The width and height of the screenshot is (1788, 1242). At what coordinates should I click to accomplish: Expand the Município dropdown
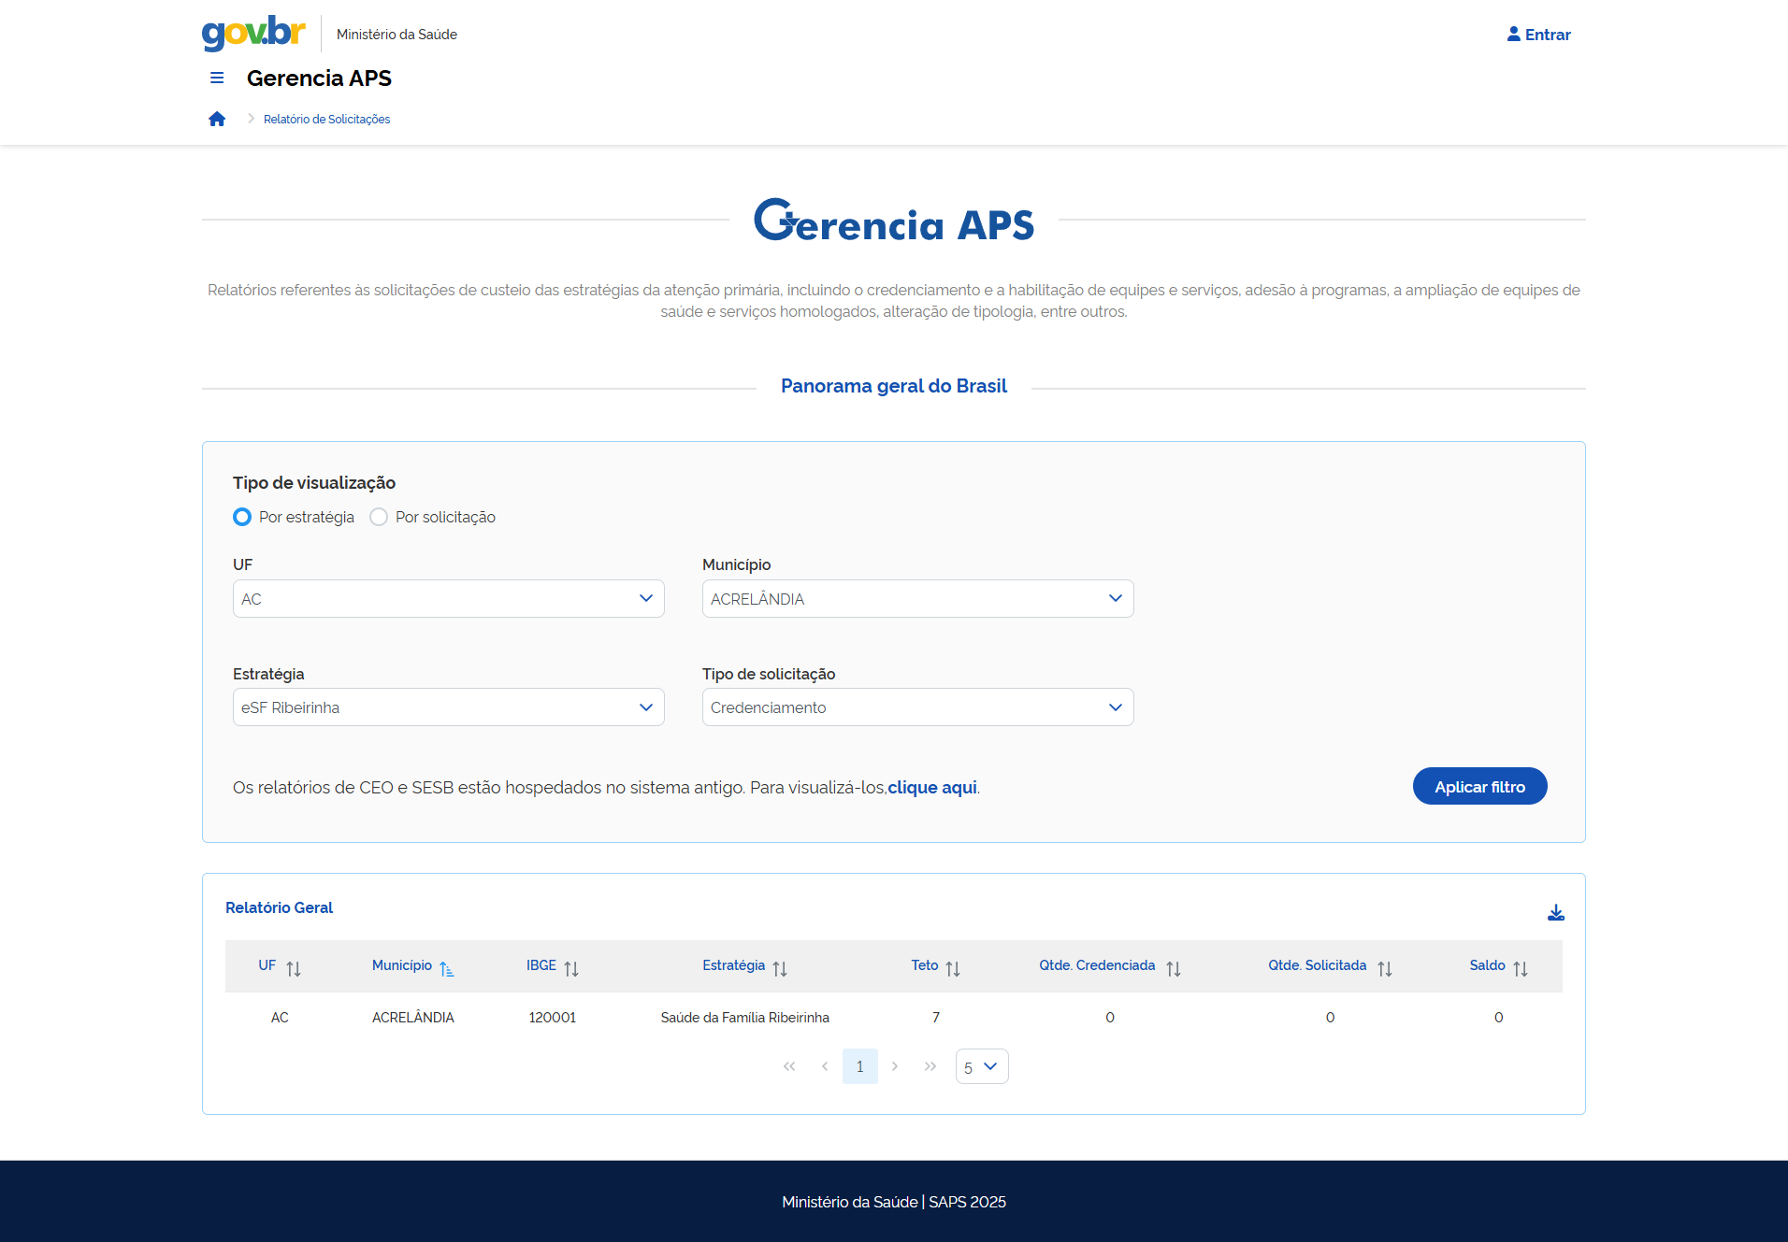(917, 599)
